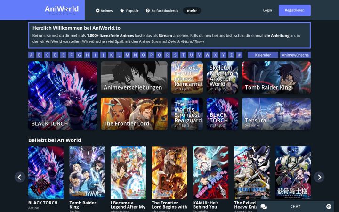Filter animes by letter D
Screen dimensions: 339x212
point(56,55)
